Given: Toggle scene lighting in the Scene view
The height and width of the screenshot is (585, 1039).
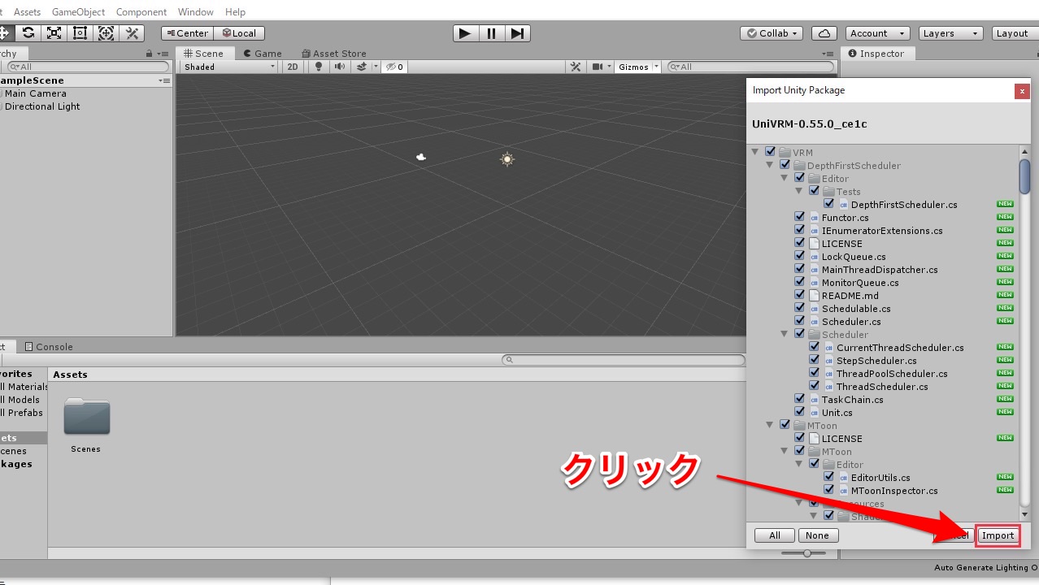Looking at the screenshot, I should point(319,67).
